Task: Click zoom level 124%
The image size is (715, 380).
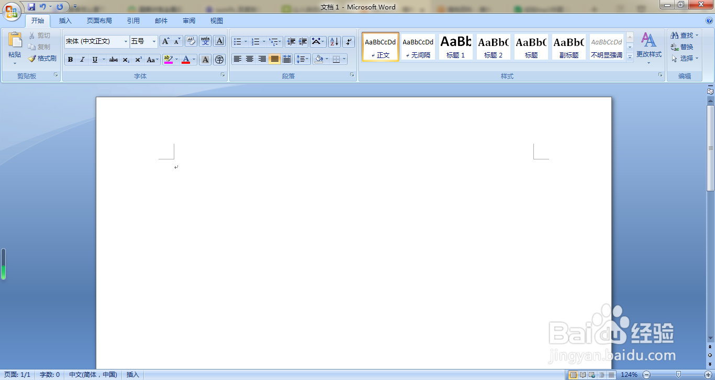Action: point(629,375)
